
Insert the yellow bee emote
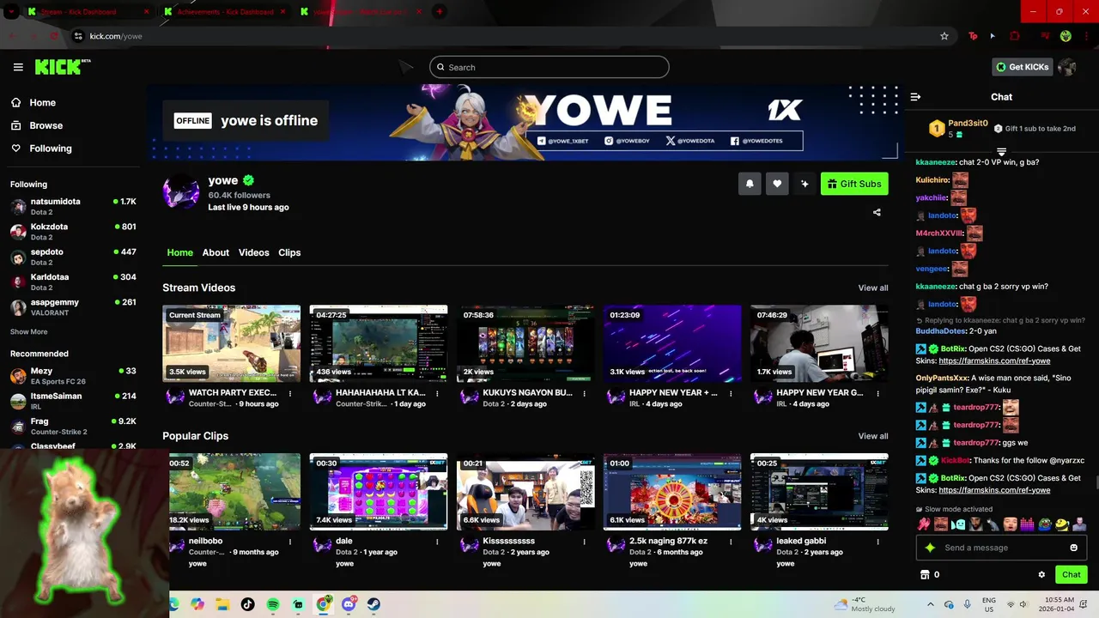1062,524
